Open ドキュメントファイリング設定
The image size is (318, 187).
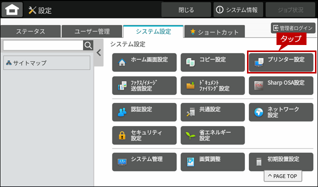(212, 85)
